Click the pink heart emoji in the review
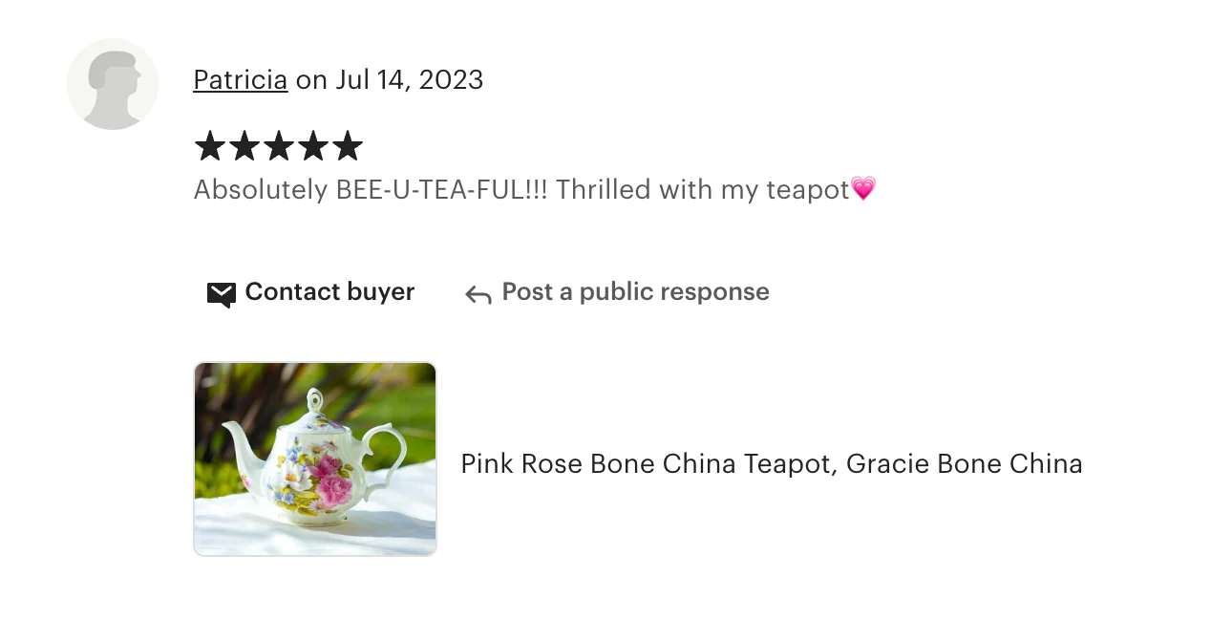Screen dimensions: 1211x619 point(863,189)
